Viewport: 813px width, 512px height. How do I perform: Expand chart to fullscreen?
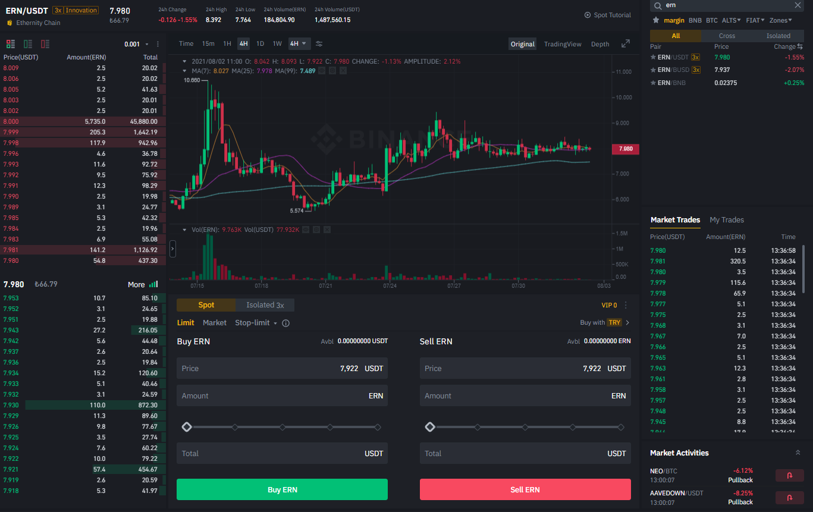(x=626, y=43)
